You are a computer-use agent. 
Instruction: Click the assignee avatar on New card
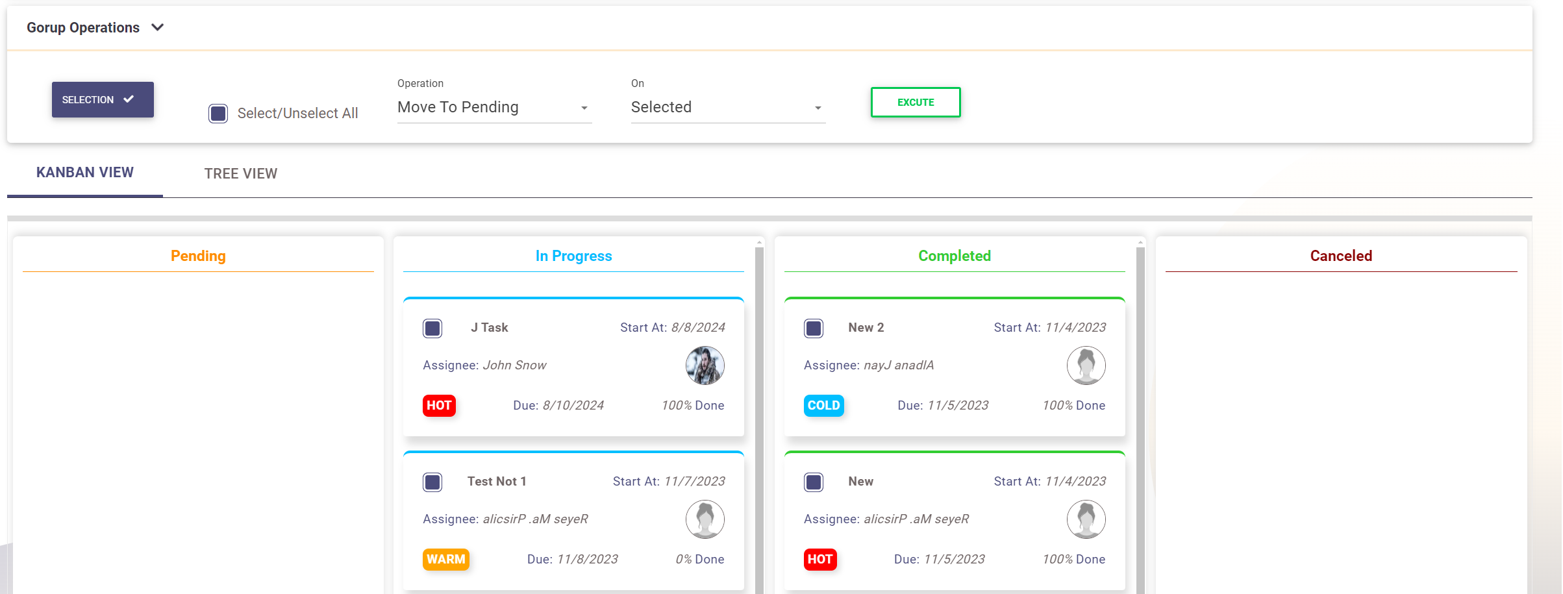1086,519
